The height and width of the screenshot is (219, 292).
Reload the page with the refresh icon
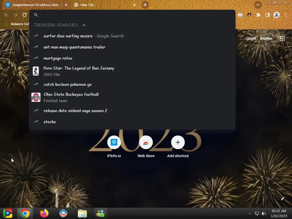point(25,15)
